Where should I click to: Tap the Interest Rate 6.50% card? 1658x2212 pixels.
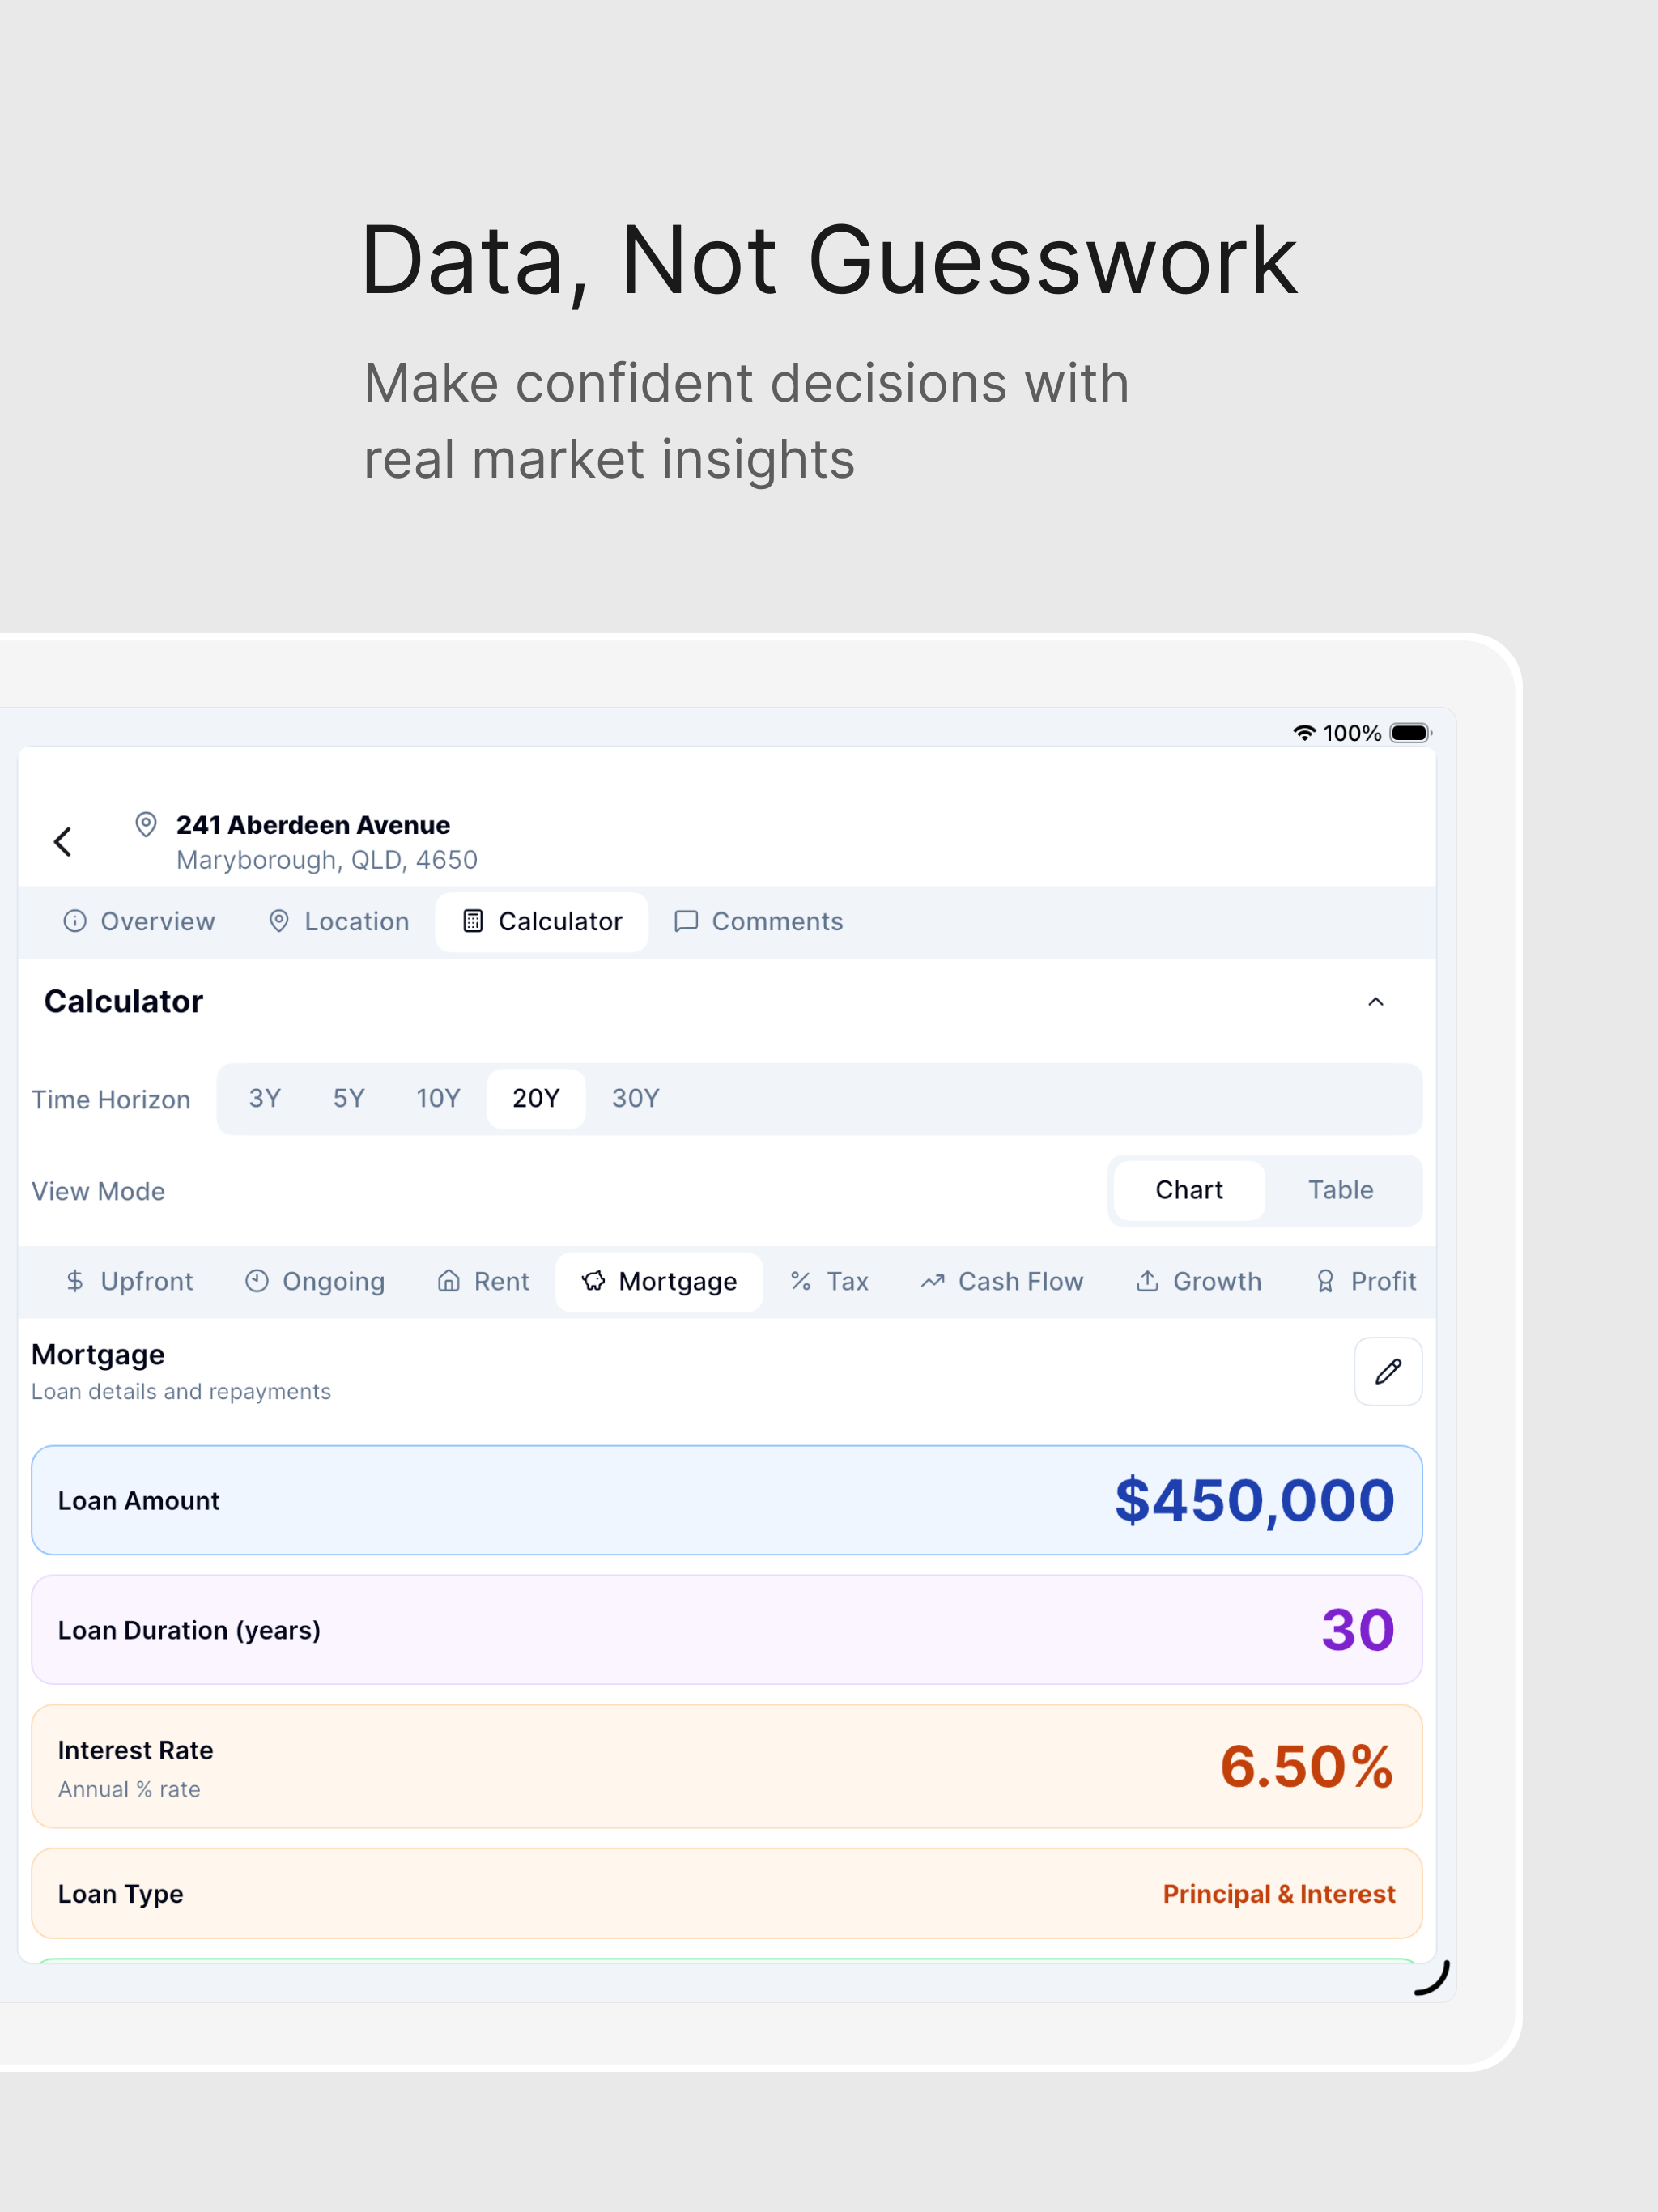tap(727, 1767)
